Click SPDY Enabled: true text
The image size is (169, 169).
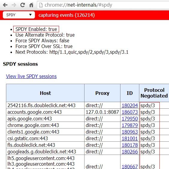pos(36,29)
